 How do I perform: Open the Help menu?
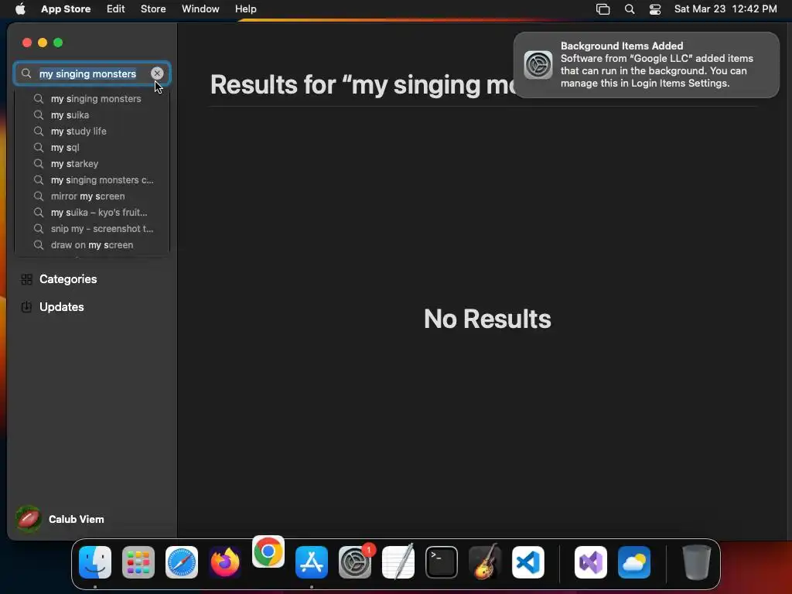245,9
